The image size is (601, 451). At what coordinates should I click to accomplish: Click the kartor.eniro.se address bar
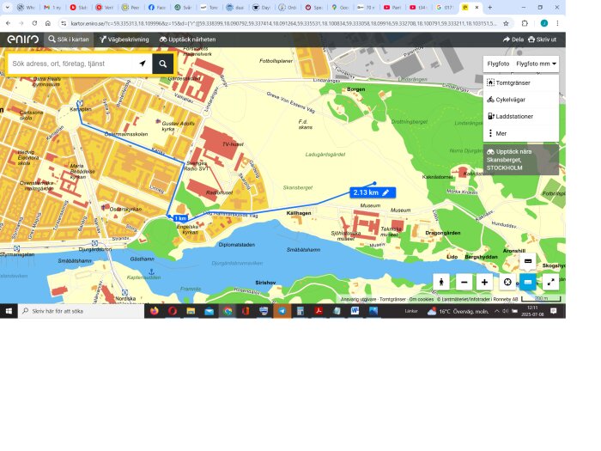[283, 23]
